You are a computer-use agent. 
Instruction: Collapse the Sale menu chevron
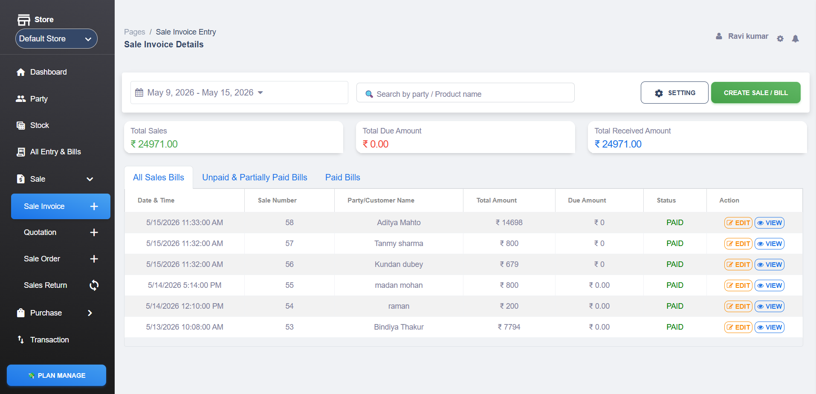pos(90,179)
